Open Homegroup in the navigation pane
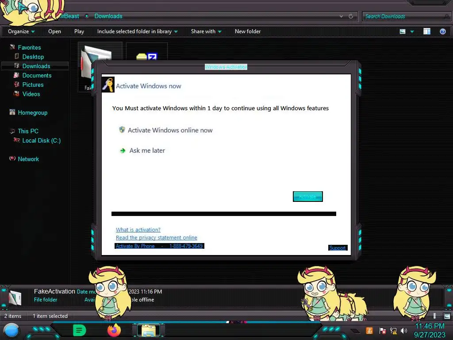This screenshot has width=453, height=340. [32, 112]
